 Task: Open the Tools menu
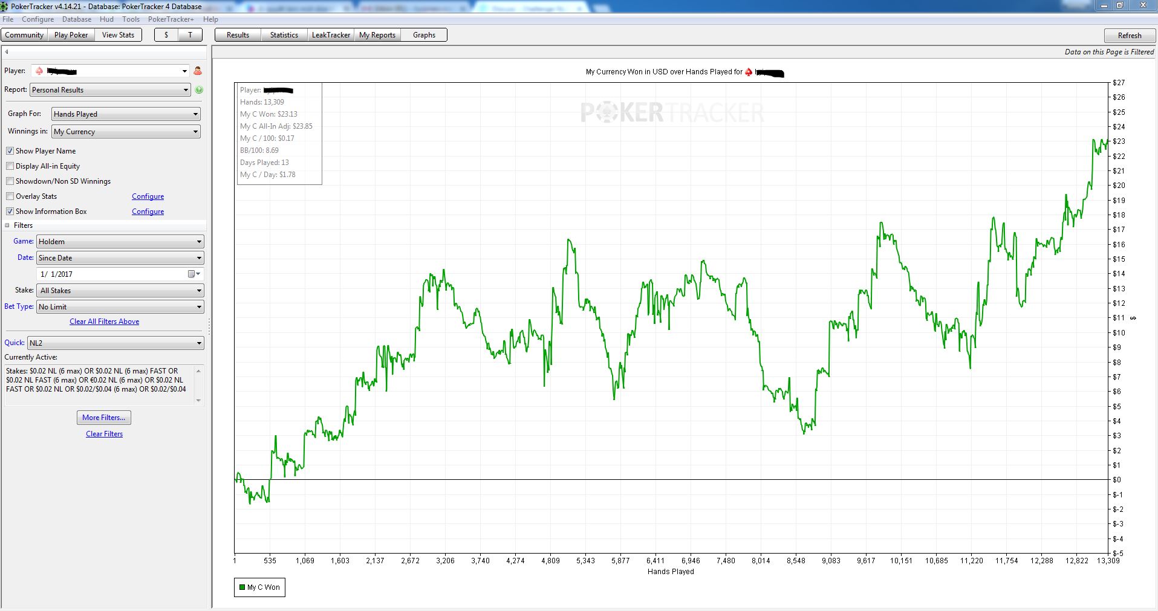(131, 19)
